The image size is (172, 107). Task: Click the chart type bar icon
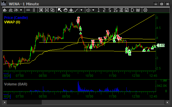click(x=5, y=10)
